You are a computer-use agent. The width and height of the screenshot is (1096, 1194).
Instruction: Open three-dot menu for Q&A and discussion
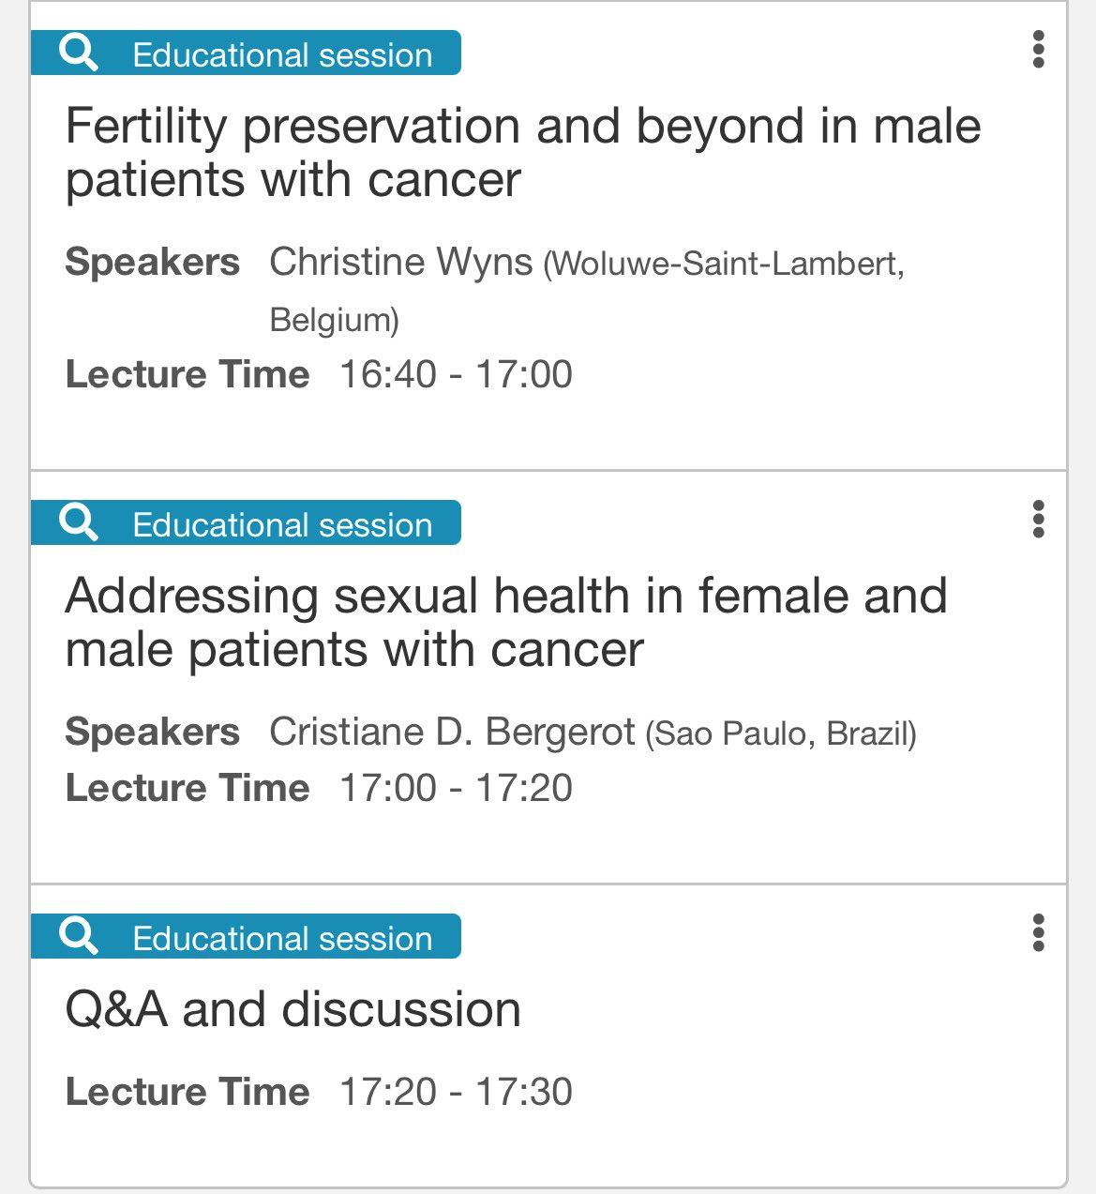(1038, 933)
